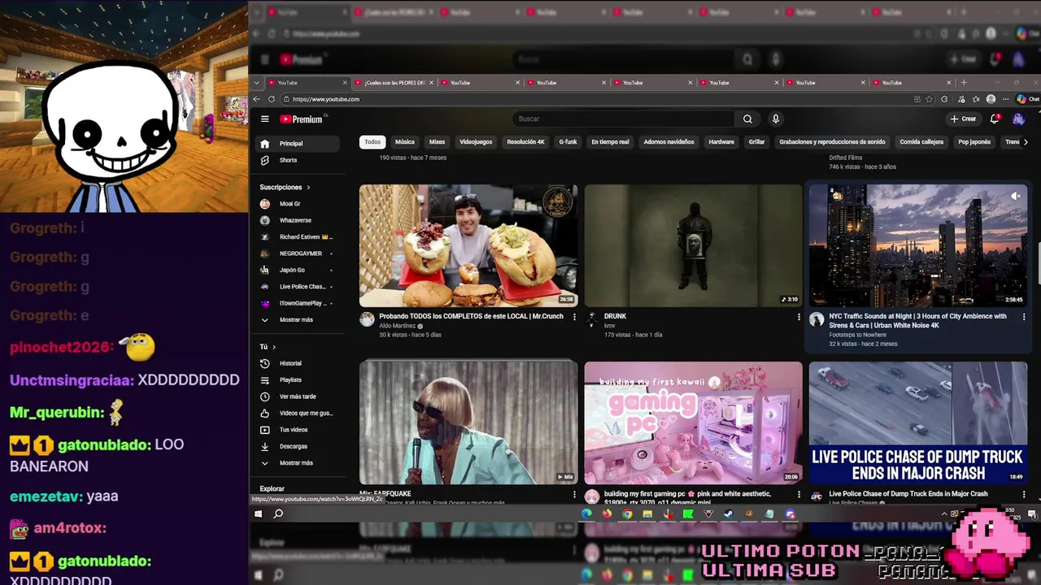The height and width of the screenshot is (585, 1041).
Task: Select the Resolución 4K filter chip
Action: coord(525,142)
